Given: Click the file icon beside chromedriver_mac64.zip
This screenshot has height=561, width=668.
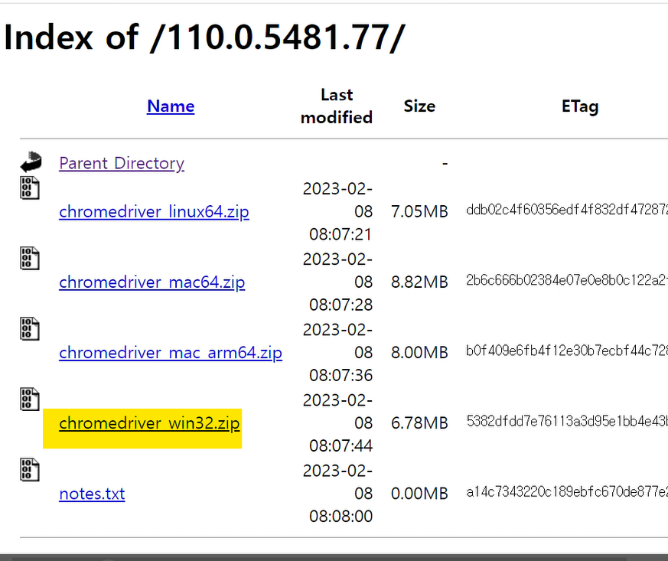Looking at the screenshot, I should pyautogui.click(x=30, y=258).
